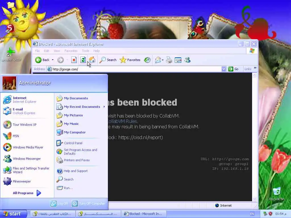The image size is (291, 218).
Task: Open Internet Explorer from Start menu
Action: point(27,100)
